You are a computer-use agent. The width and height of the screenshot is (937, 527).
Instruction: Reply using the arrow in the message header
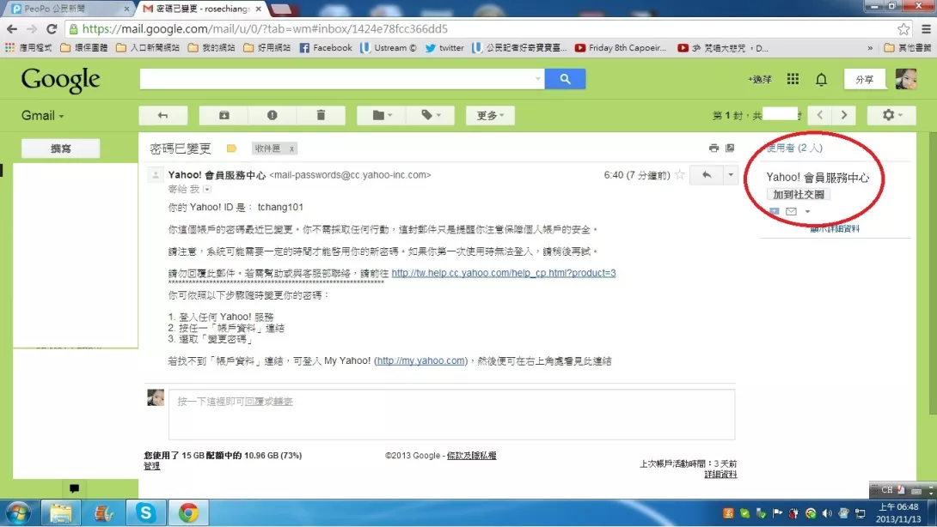click(707, 175)
